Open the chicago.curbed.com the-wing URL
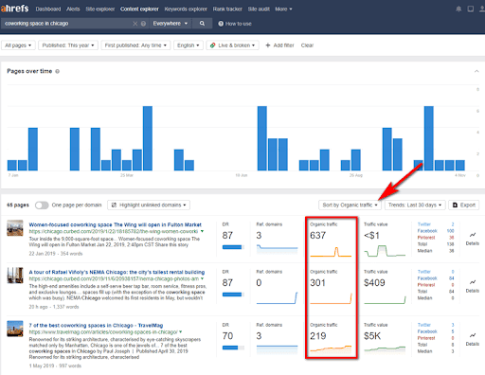Screen dimensions: 485x375 tap(114, 231)
